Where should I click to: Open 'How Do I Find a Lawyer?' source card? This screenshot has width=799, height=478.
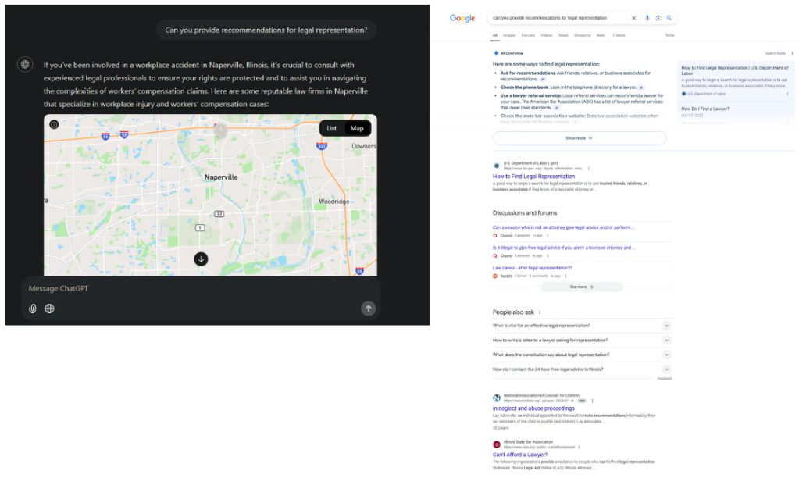706,109
